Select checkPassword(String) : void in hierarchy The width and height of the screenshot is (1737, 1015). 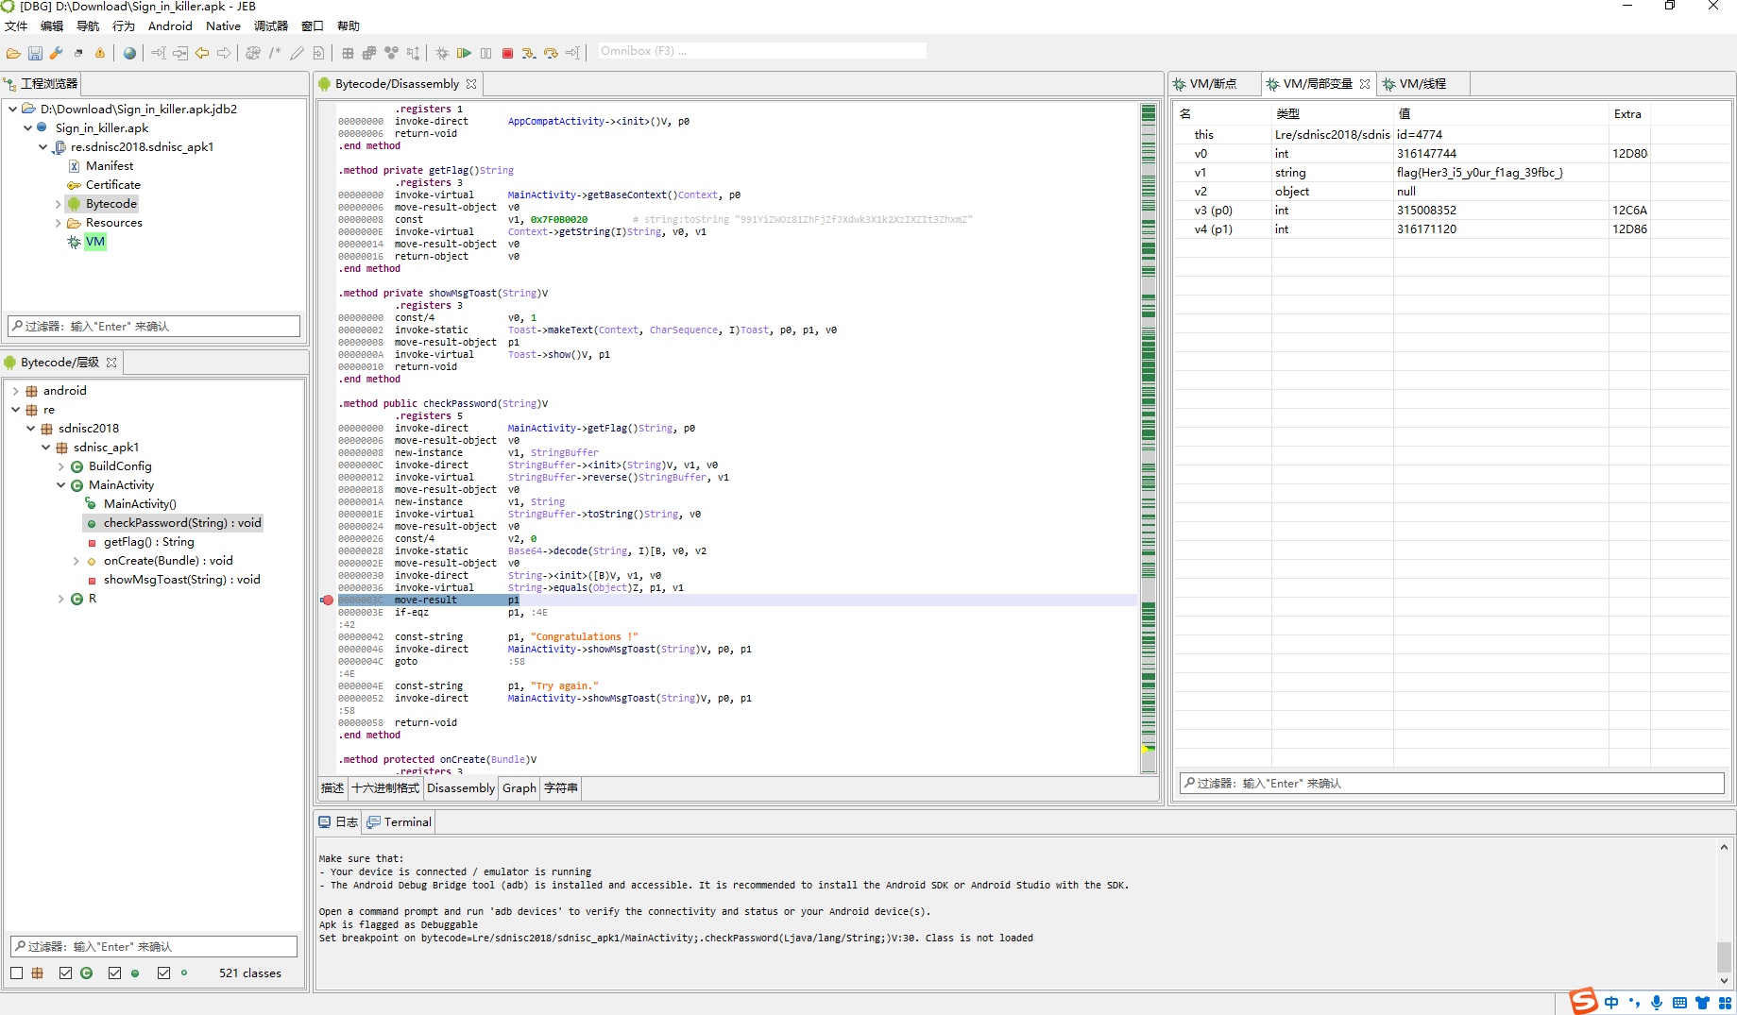[173, 522]
